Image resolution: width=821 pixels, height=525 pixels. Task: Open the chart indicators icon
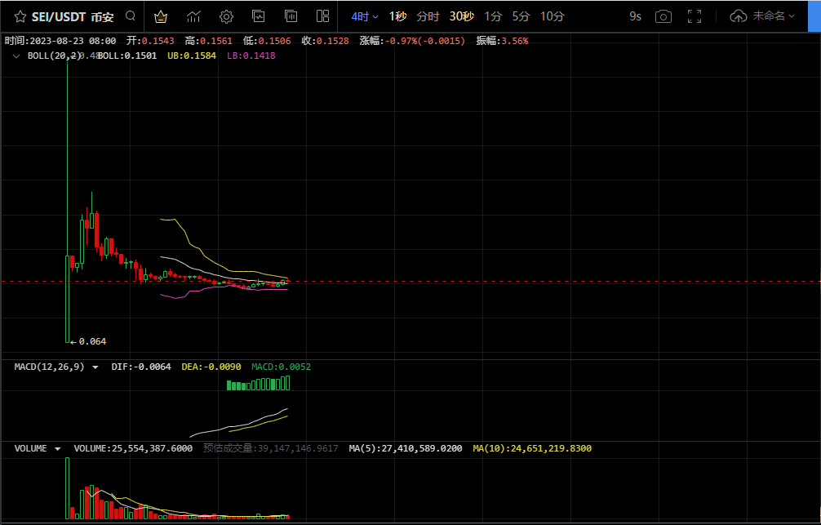pos(193,17)
